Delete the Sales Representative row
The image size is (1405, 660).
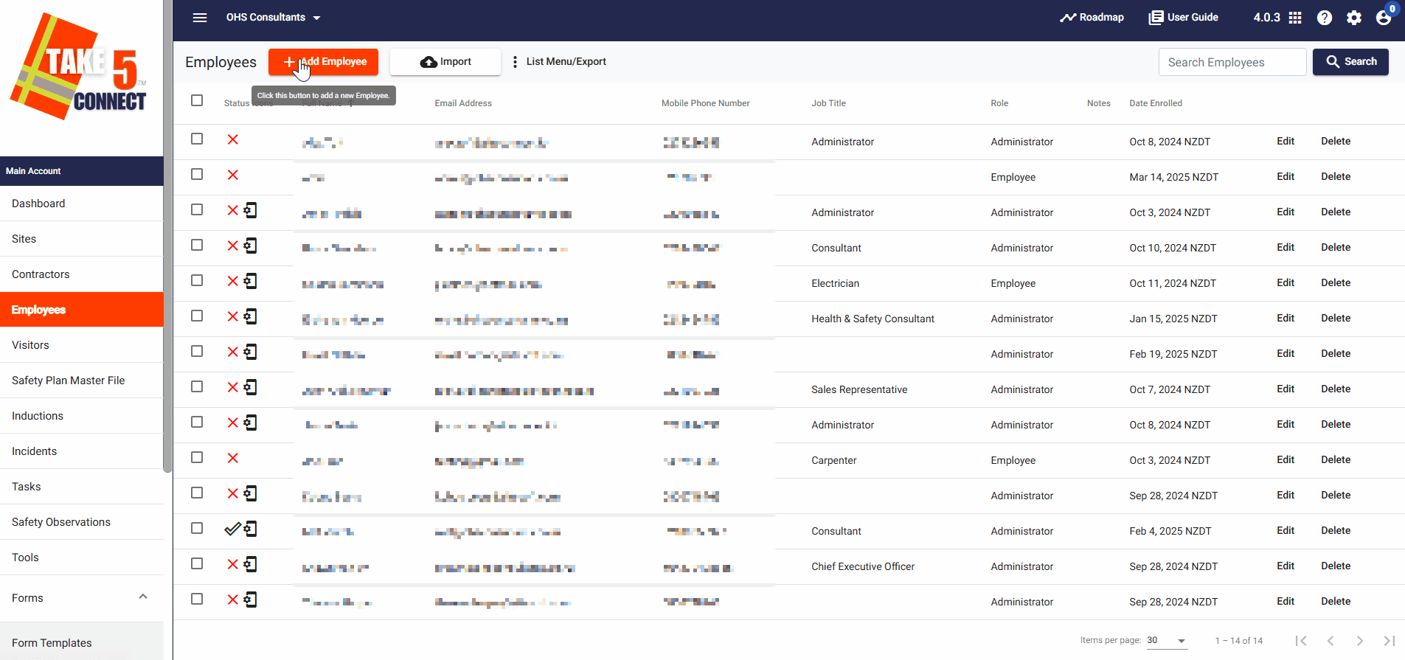(x=1336, y=389)
